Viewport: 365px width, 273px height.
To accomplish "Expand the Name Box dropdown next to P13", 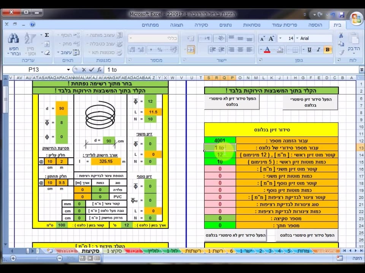I will (x=68, y=70).
